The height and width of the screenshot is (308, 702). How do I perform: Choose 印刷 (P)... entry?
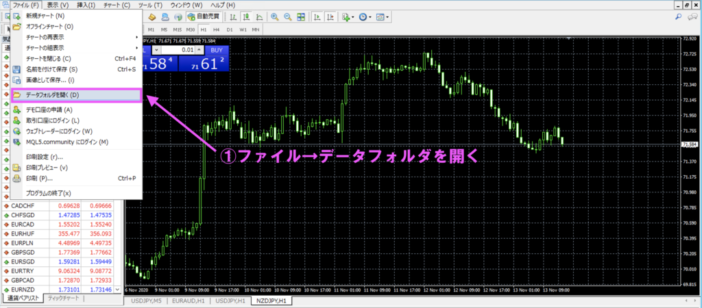tap(76, 178)
